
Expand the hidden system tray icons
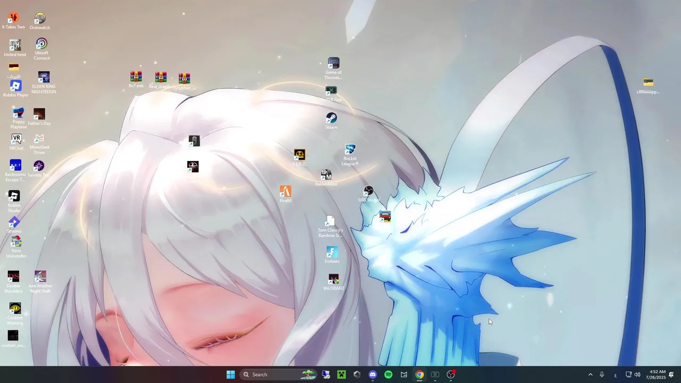pos(590,374)
